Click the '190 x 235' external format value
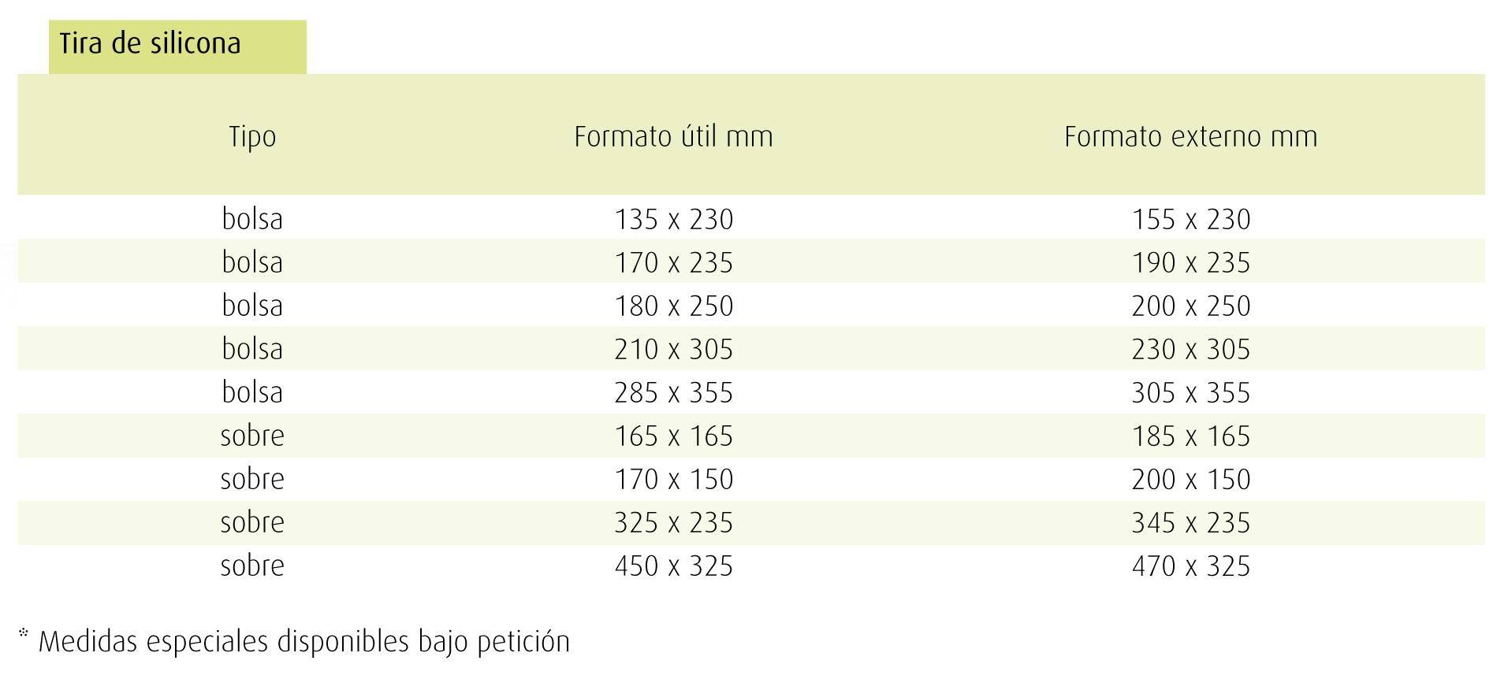 tap(1190, 262)
